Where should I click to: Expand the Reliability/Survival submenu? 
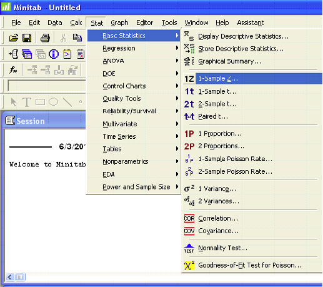[x=134, y=111]
